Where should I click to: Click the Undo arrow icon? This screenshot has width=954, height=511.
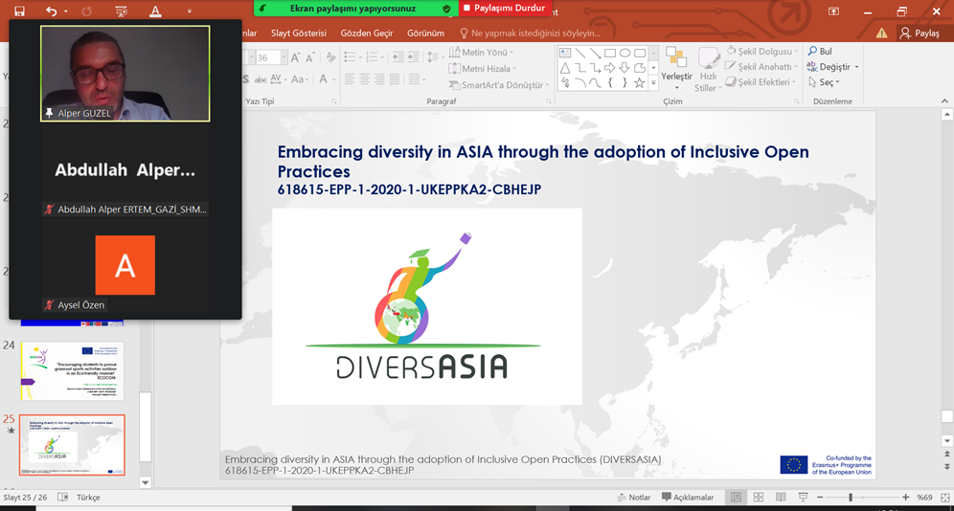pos(52,11)
